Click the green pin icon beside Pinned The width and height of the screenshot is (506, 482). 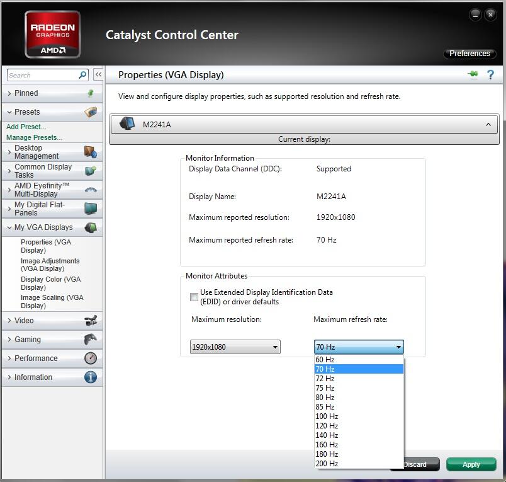pyautogui.click(x=91, y=93)
